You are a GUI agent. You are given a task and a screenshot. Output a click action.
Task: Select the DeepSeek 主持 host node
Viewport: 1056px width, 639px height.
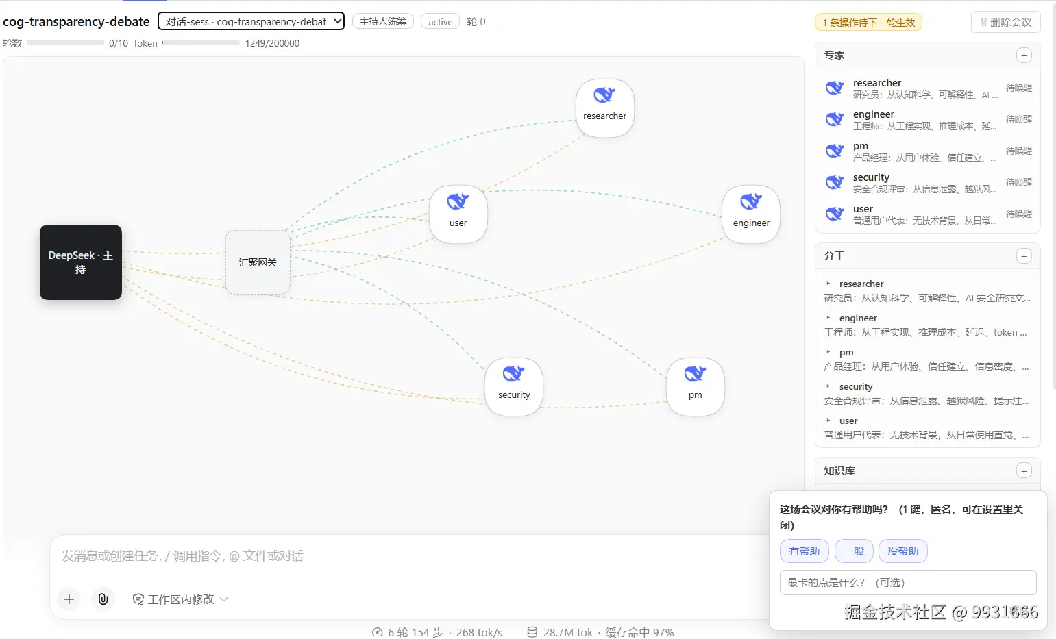tap(81, 262)
